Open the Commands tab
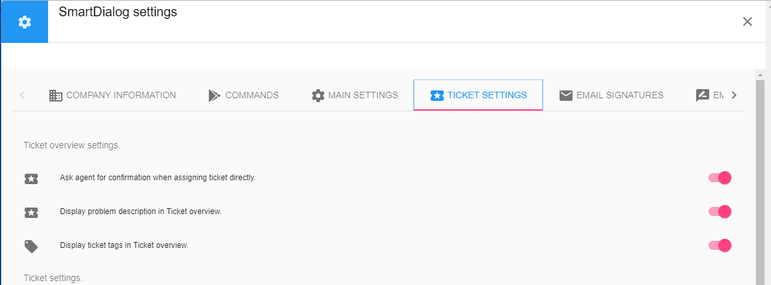Screen dimensions: 771x285 pyautogui.click(x=243, y=96)
